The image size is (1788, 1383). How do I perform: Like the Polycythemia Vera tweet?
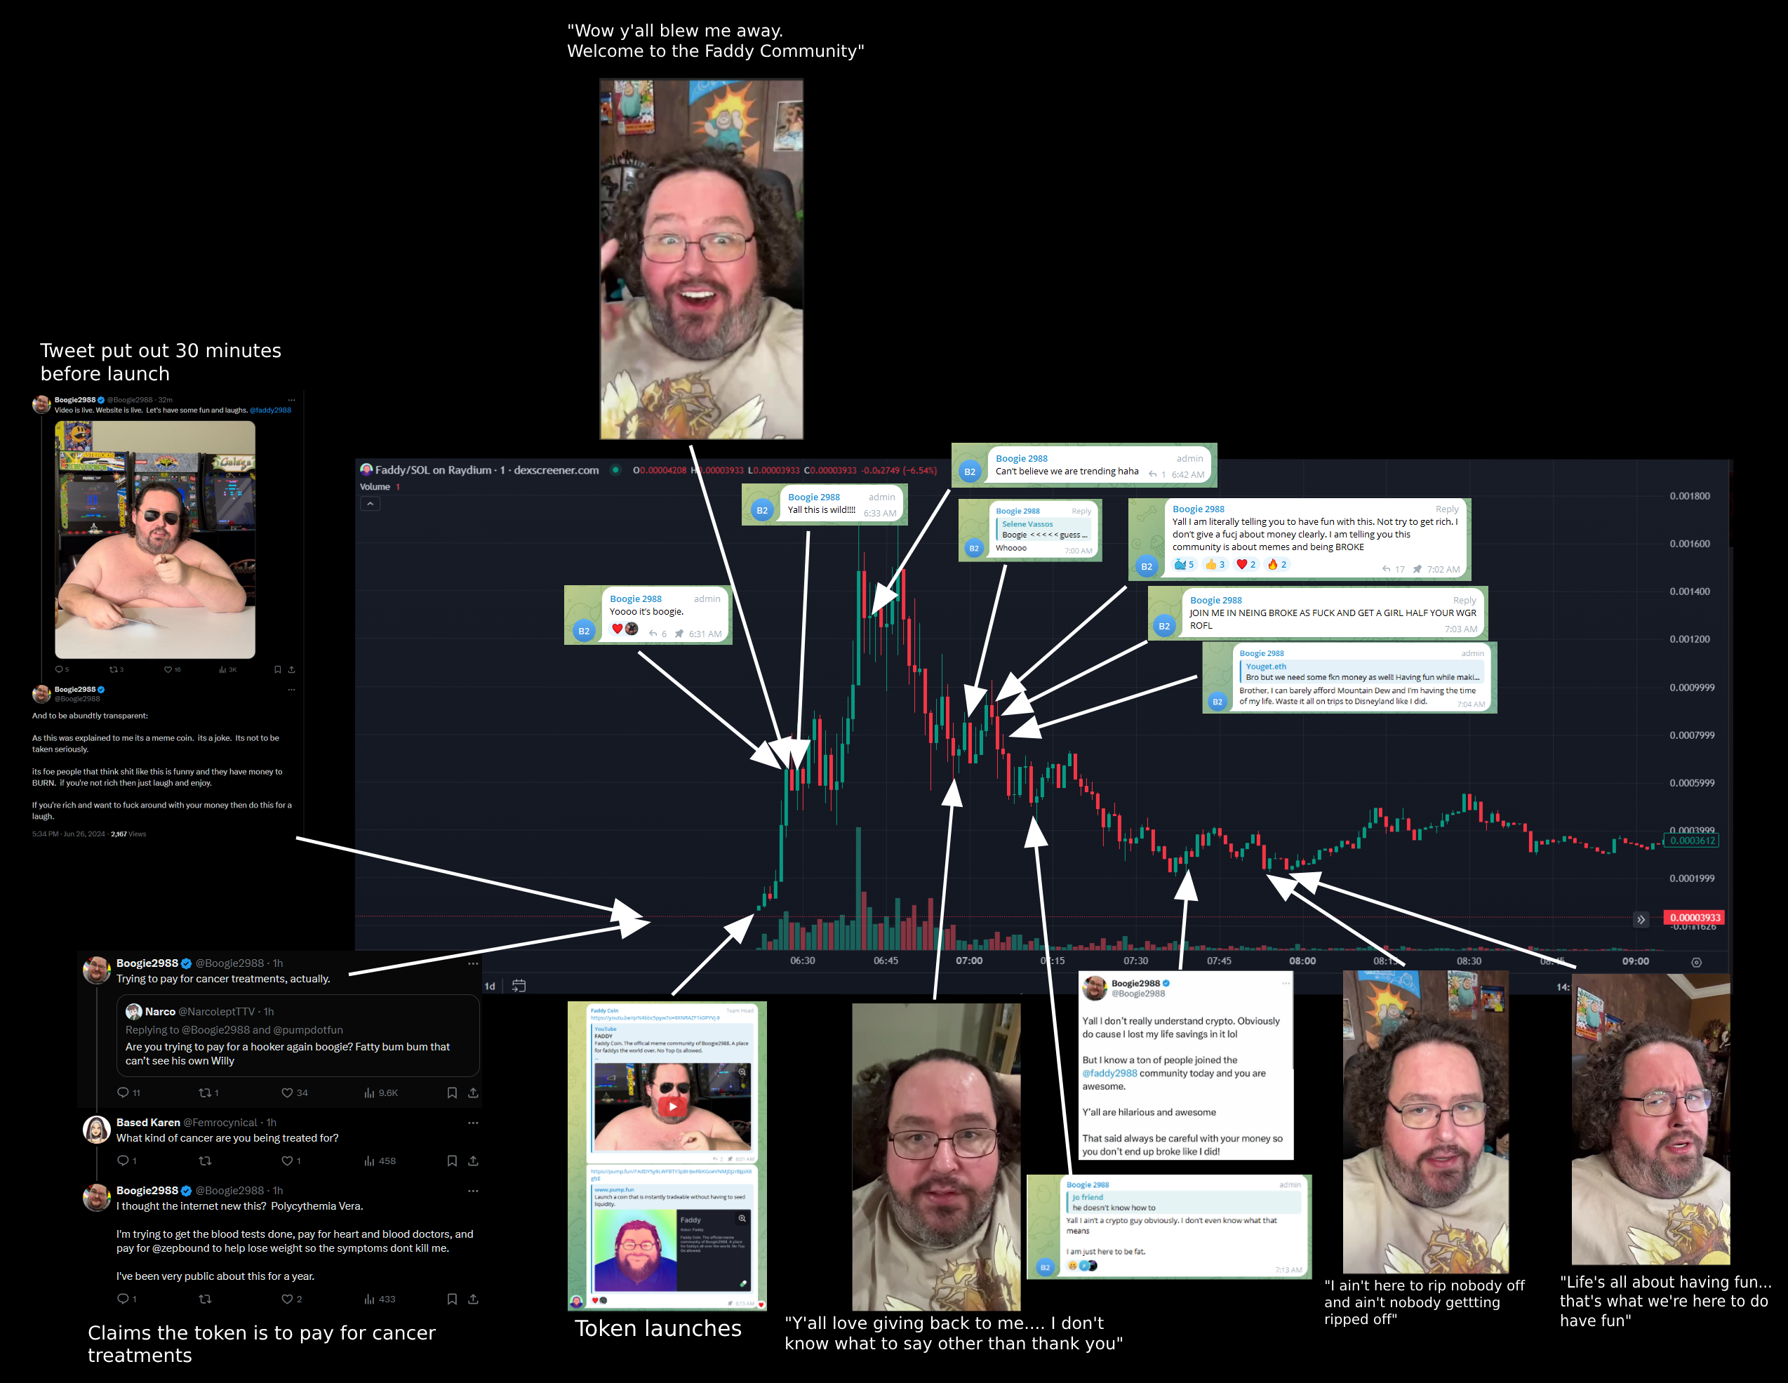pos(288,1299)
